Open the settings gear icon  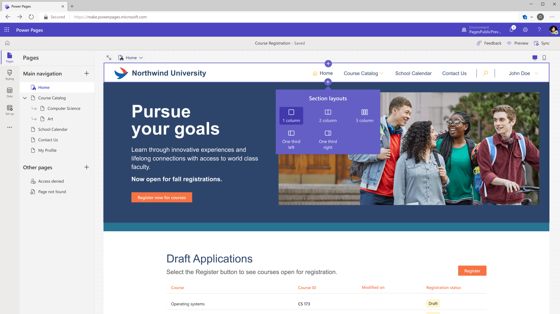pyautogui.click(x=525, y=30)
